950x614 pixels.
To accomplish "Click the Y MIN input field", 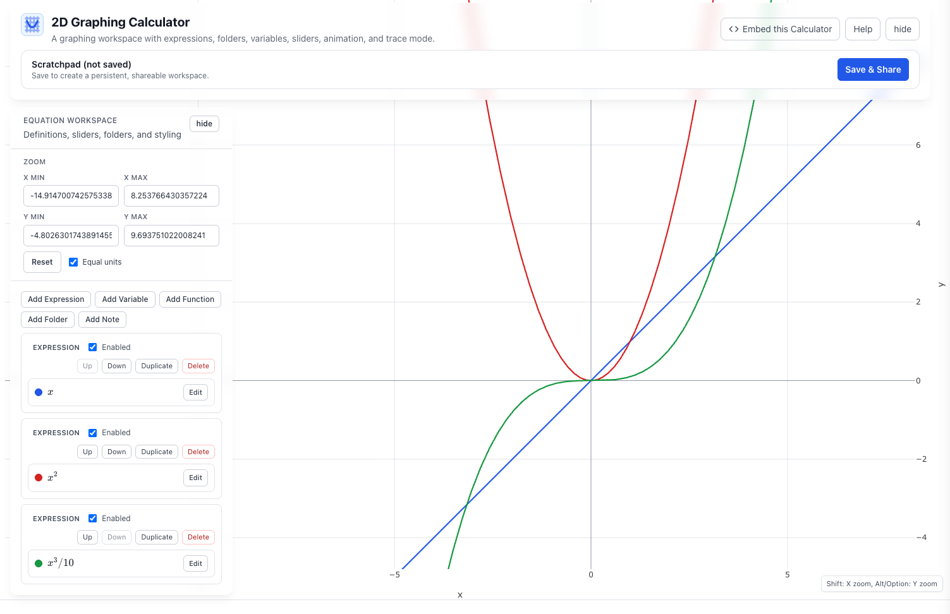I will click(x=71, y=236).
